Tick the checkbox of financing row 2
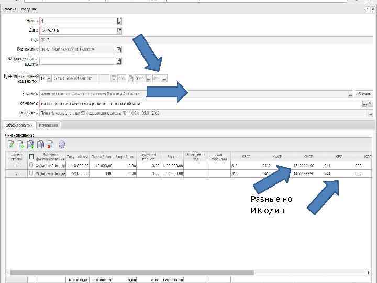The width and height of the screenshot is (377, 283). 31,173
